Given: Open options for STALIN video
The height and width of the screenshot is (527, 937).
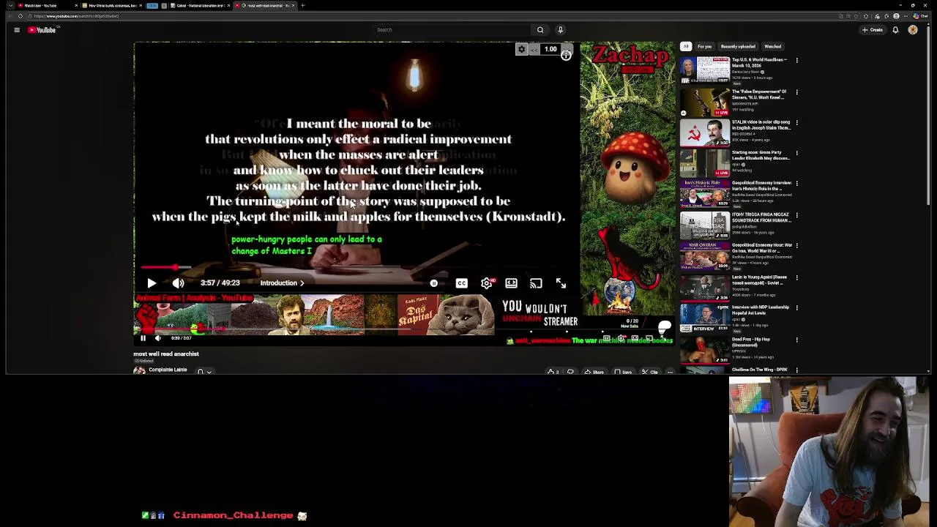Looking at the screenshot, I should point(797,123).
